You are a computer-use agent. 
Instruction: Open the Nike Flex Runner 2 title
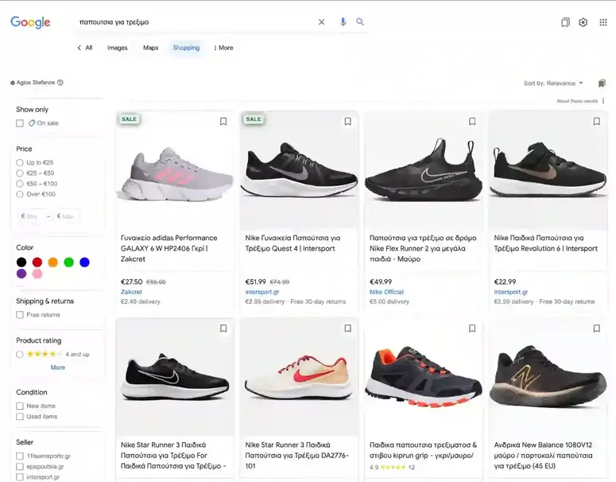[x=423, y=248]
